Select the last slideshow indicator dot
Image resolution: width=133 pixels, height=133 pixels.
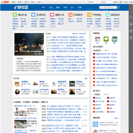pyautogui.click(x=42, y=54)
